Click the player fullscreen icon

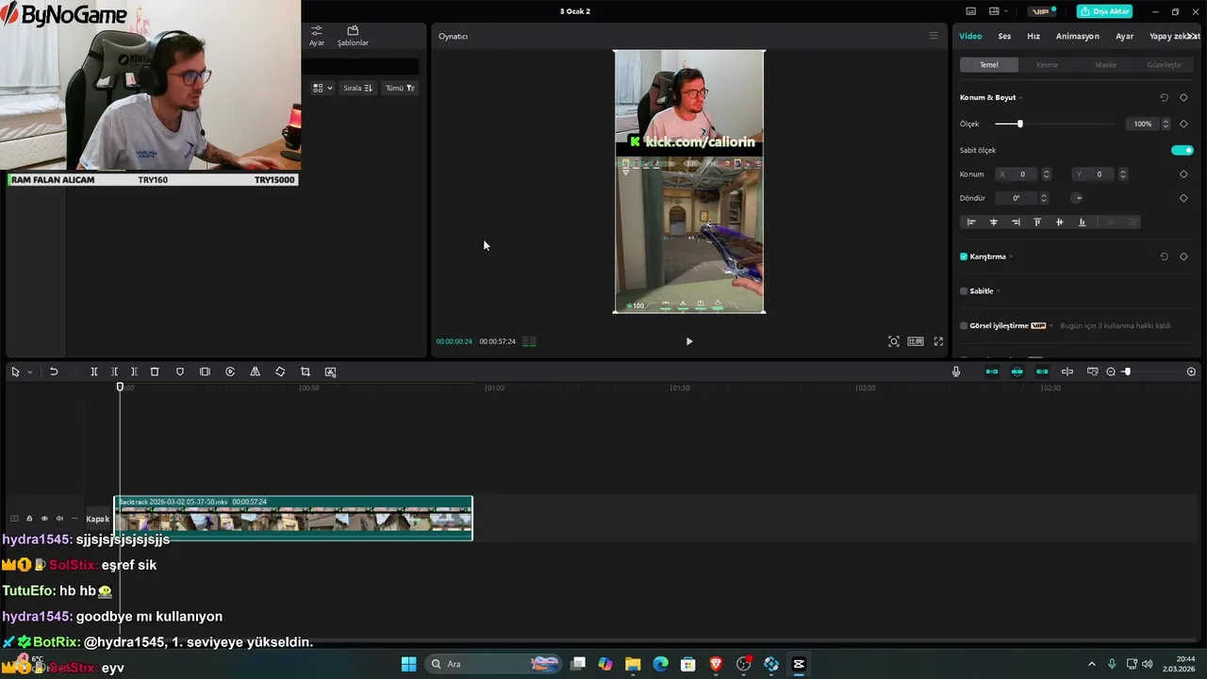tap(938, 341)
